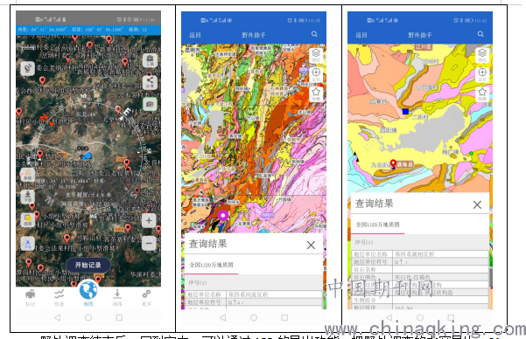Close the right 查询结果 panel
This screenshot has width=526, height=339.
click(477, 204)
